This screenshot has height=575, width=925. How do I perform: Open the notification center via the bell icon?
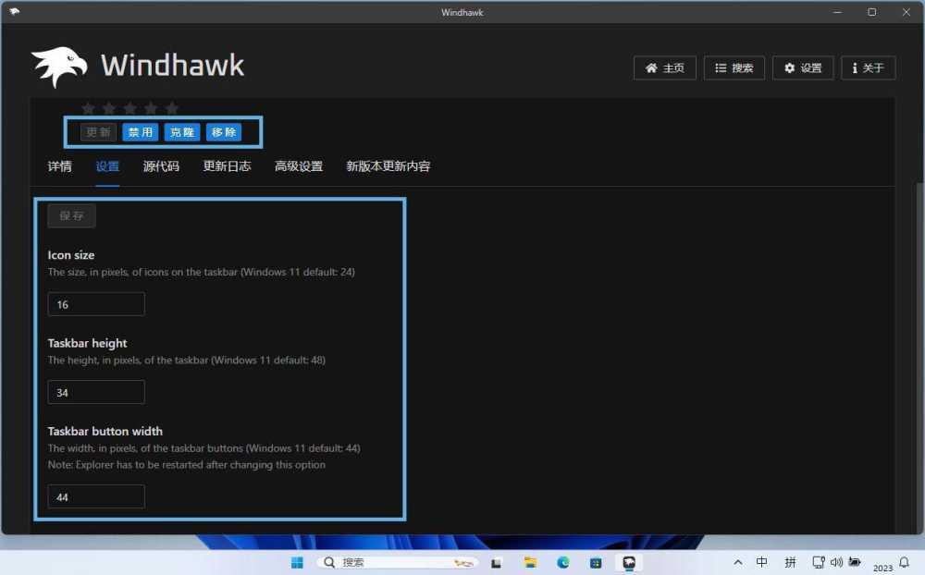(x=904, y=562)
